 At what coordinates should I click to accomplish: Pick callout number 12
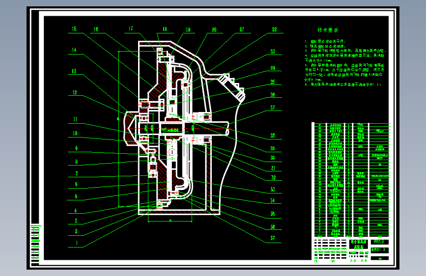pos(75,93)
